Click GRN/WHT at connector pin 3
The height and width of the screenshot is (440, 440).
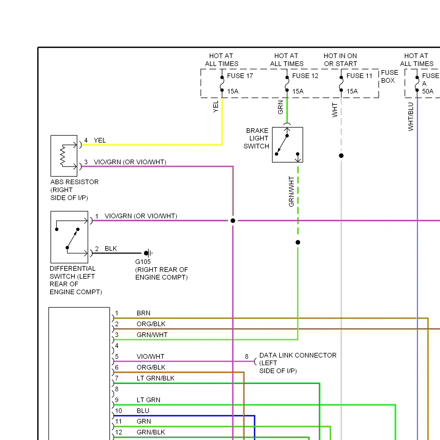(152, 335)
